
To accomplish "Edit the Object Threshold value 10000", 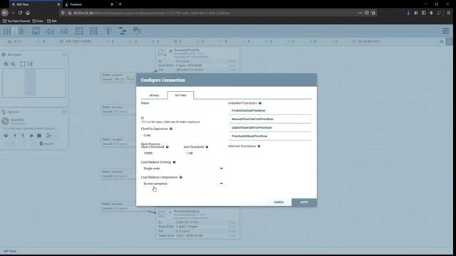I will pyautogui.click(x=160, y=153).
